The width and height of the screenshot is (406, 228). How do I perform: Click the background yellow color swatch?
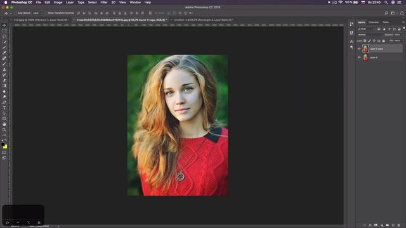(x=6, y=147)
